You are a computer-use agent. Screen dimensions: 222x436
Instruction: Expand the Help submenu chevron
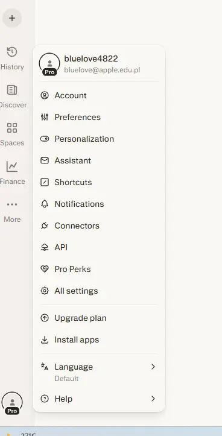153,399
